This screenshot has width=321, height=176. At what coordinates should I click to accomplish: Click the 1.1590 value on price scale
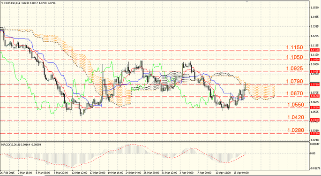pyautogui.click(x=314, y=8)
